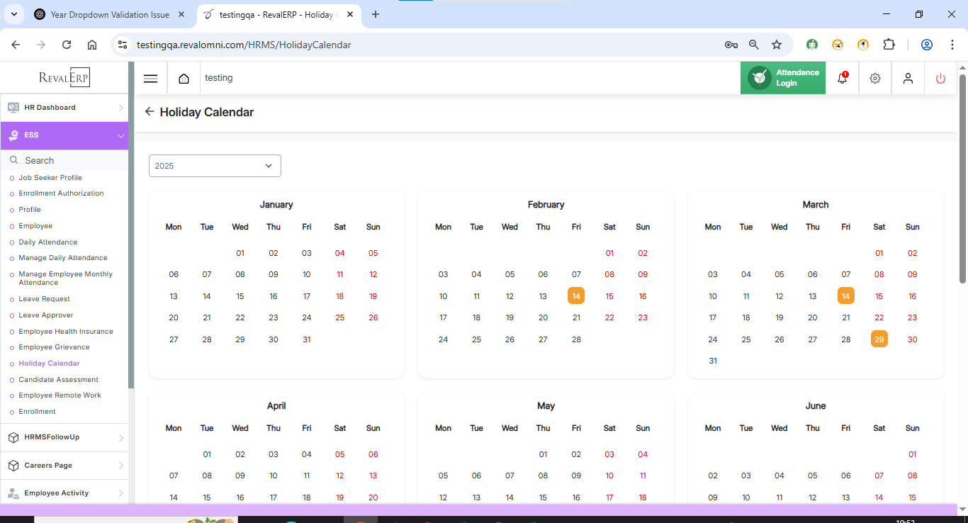Expand the HRMSFollowUp sidebar section
968x523 pixels.
64,437
